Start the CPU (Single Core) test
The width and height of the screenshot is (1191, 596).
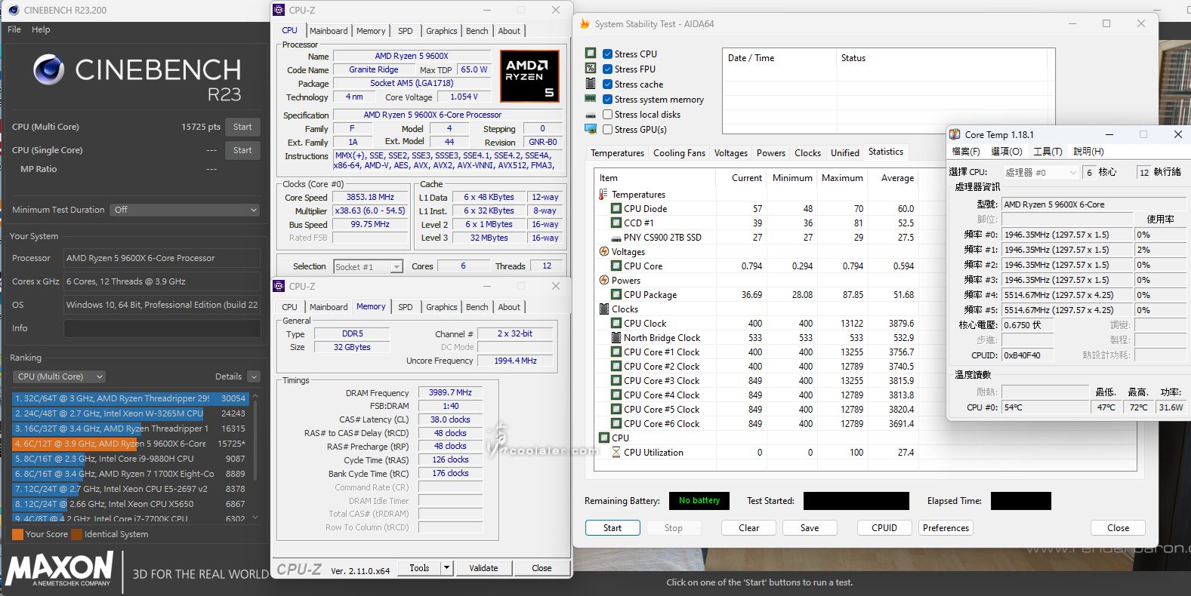(242, 150)
